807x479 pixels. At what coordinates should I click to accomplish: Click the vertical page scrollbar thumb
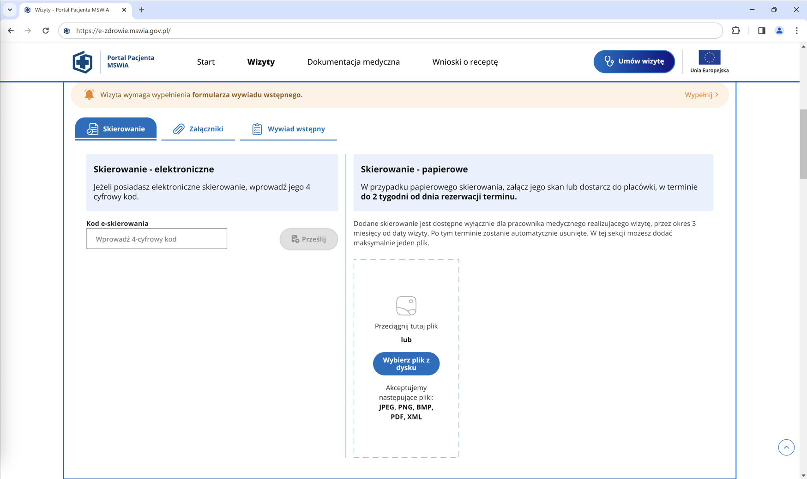pos(803,144)
